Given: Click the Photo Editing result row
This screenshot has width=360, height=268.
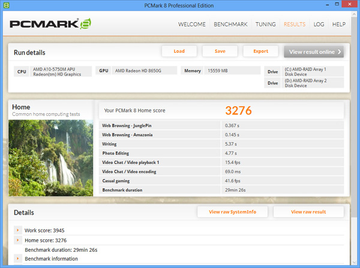Looking at the screenshot, I should [x=221, y=153].
